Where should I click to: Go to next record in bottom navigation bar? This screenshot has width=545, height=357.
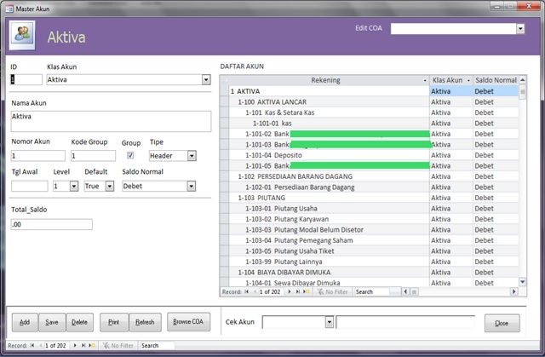point(75,346)
